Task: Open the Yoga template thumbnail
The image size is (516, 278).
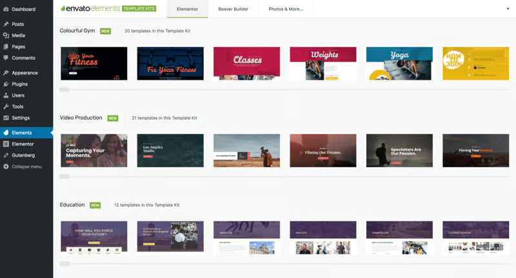Action: point(399,63)
